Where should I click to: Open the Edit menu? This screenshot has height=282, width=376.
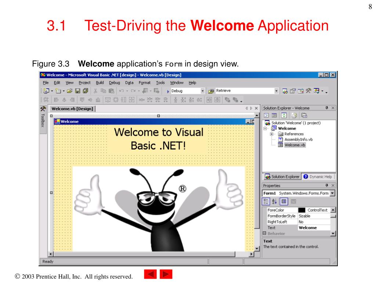pos(57,83)
